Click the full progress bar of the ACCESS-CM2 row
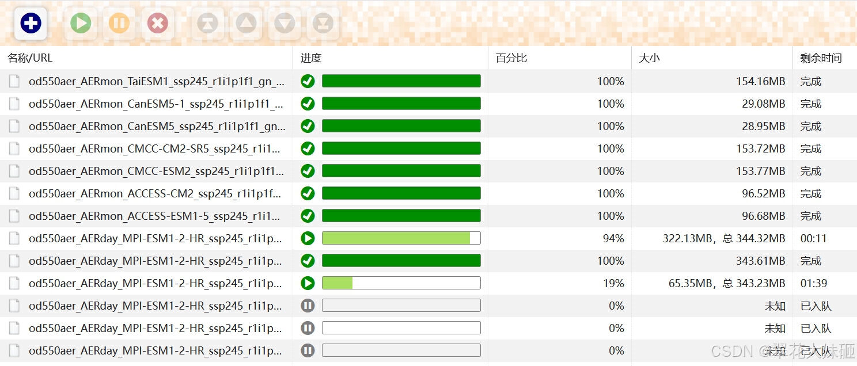Image resolution: width=857 pixels, height=366 pixels. [x=401, y=193]
